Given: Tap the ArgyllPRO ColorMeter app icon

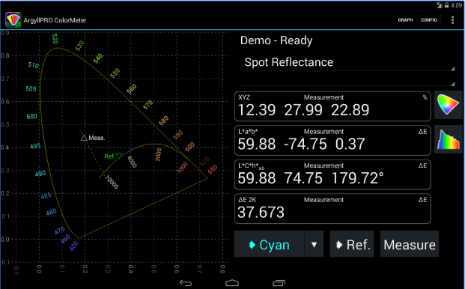Looking at the screenshot, I should (13, 20).
